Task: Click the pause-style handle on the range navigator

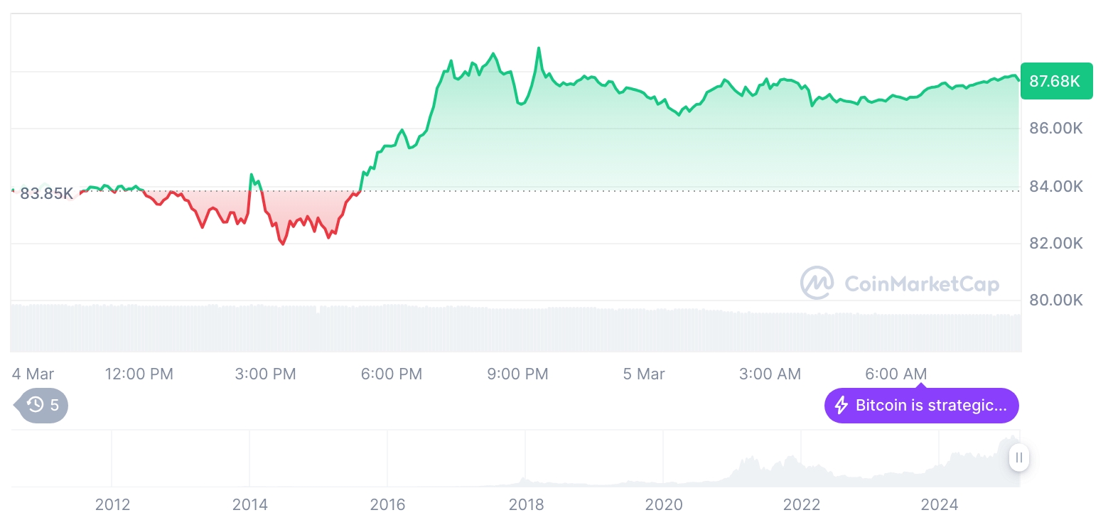Action: point(1019,457)
